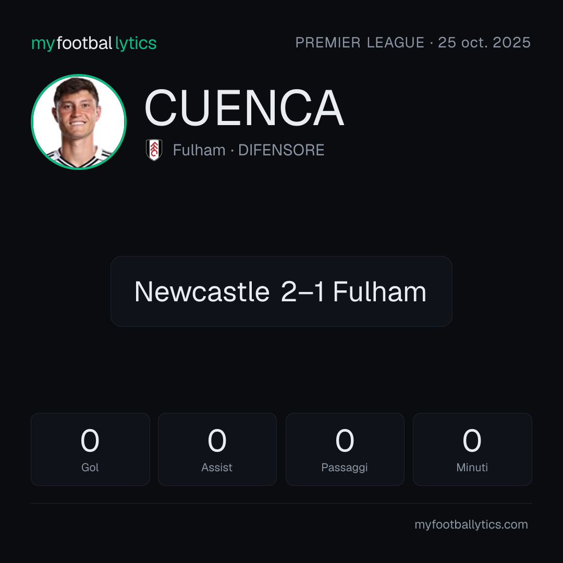Click the Fulham club crest icon
The image size is (563, 563).
coord(154,150)
